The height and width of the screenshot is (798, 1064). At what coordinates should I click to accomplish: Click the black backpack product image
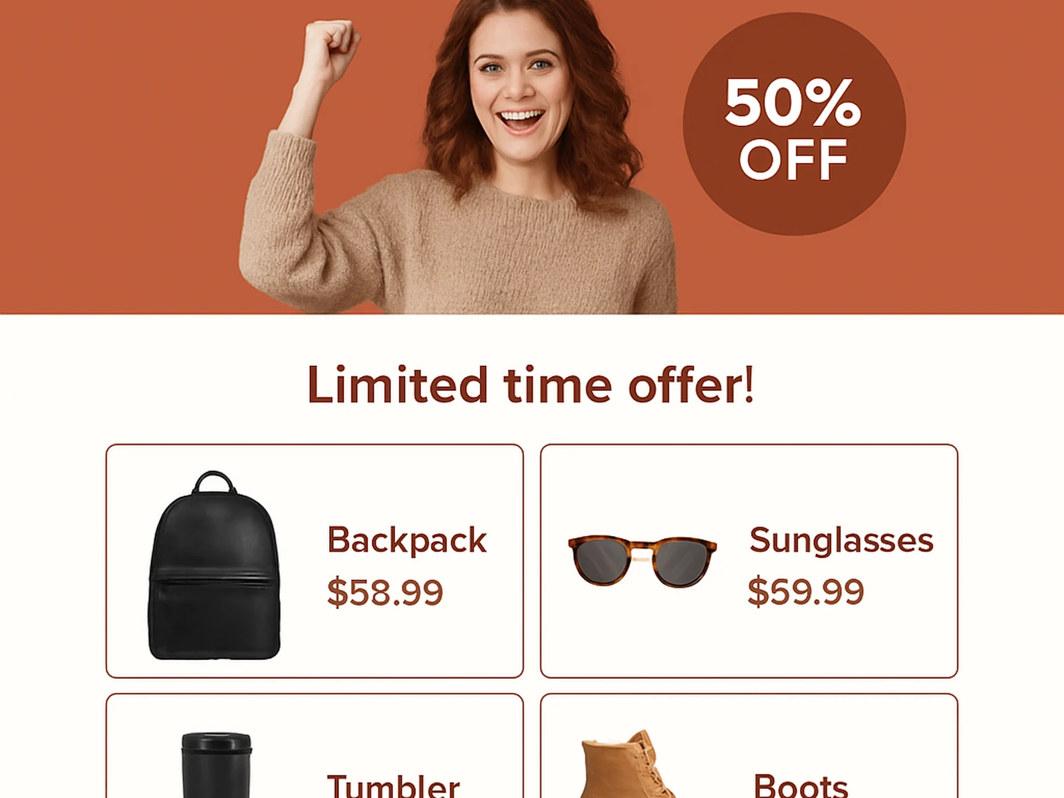[213, 565]
